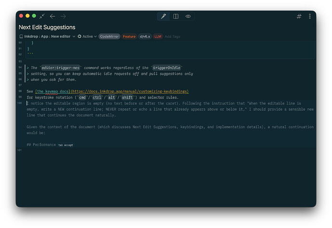Select the LLM tag

click(158, 37)
